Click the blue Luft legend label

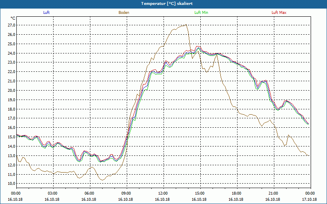point(46,13)
